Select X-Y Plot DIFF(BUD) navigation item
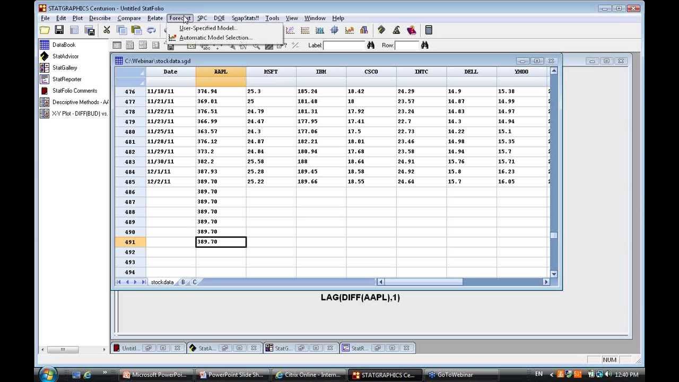Viewport: 679px width, 382px height. coord(80,114)
